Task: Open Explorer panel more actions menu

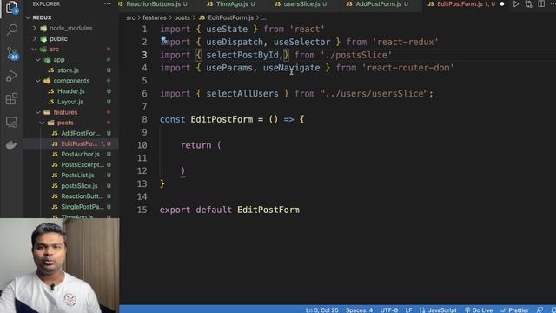Action: coord(108,3)
